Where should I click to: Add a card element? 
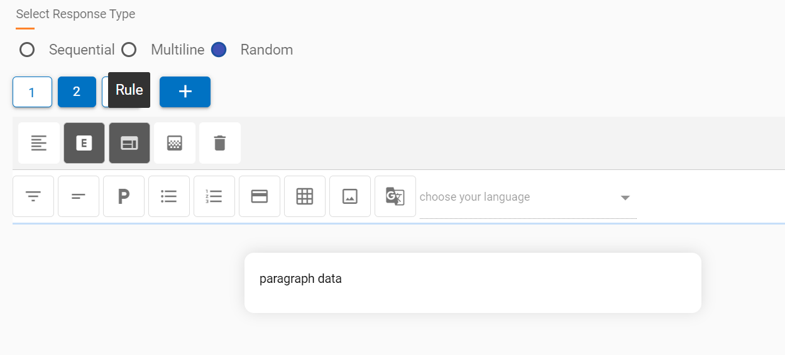click(260, 196)
